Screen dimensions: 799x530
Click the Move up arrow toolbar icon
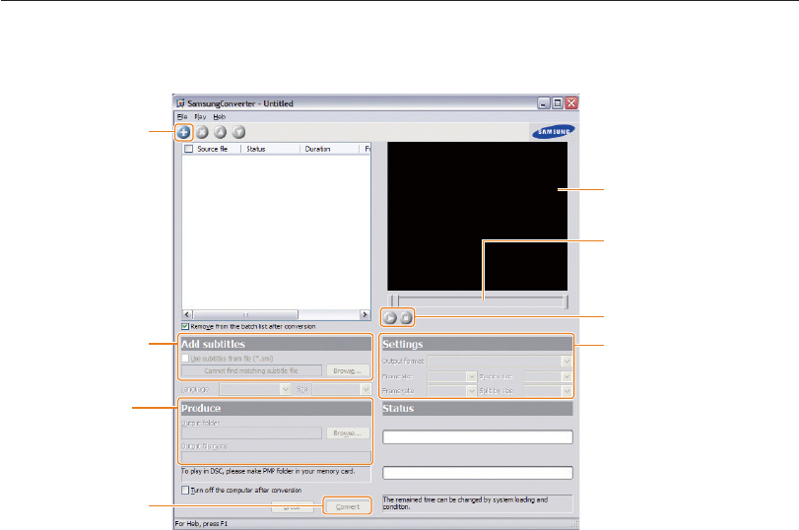click(220, 132)
